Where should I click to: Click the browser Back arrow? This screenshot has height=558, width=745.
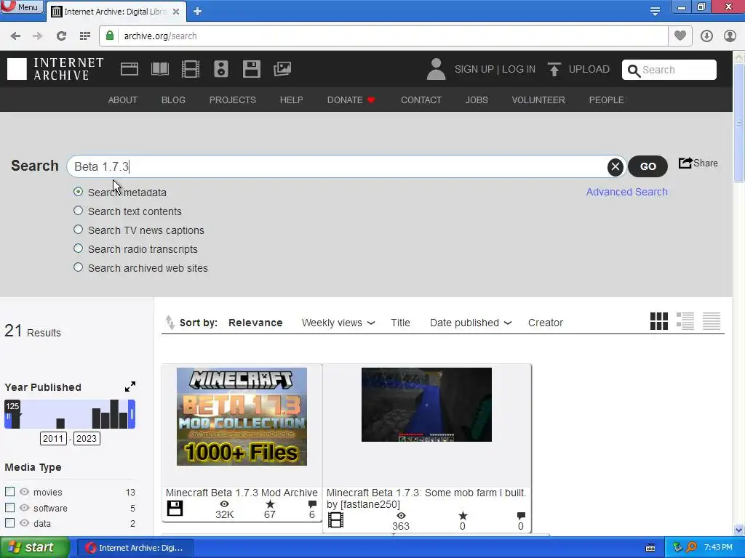15,36
